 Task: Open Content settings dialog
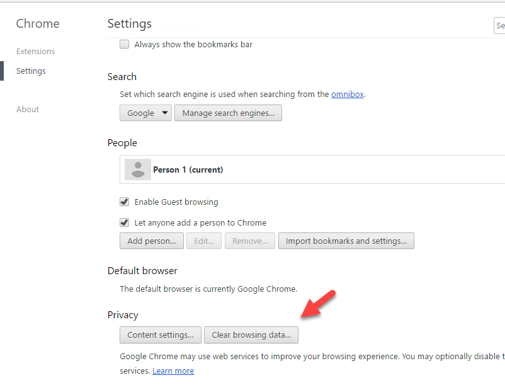pos(161,335)
